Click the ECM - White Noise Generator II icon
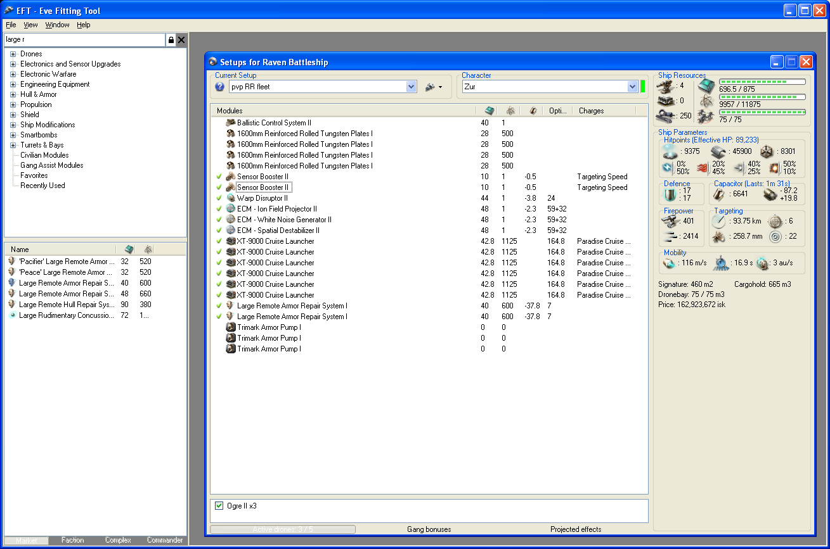 click(x=231, y=220)
